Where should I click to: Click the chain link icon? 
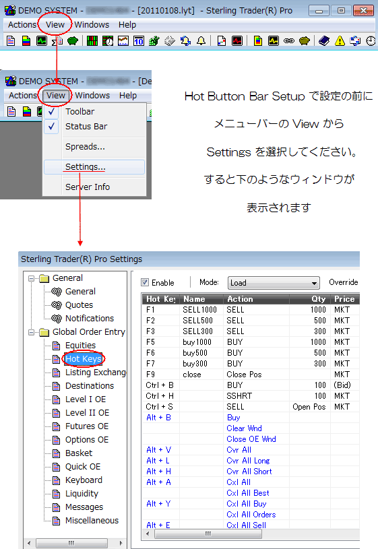288,40
